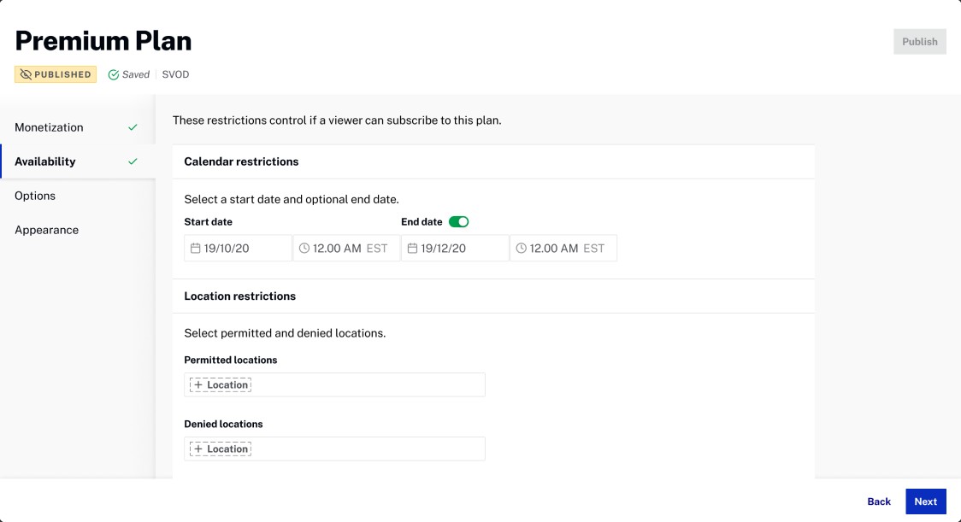Focus the Permitted locations input box
Image resolution: width=961 pixels, height=522 pixels.
point(334,384)
